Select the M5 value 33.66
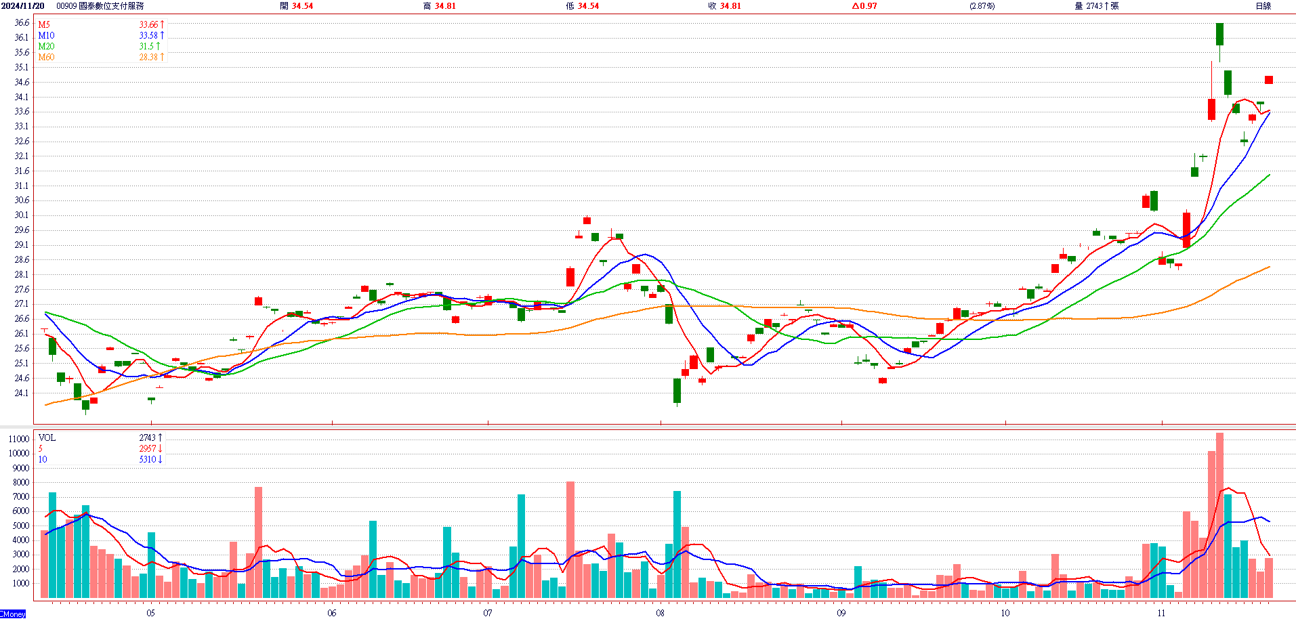The height and width of the screenshot is (621, 1296). click(148, 25)
